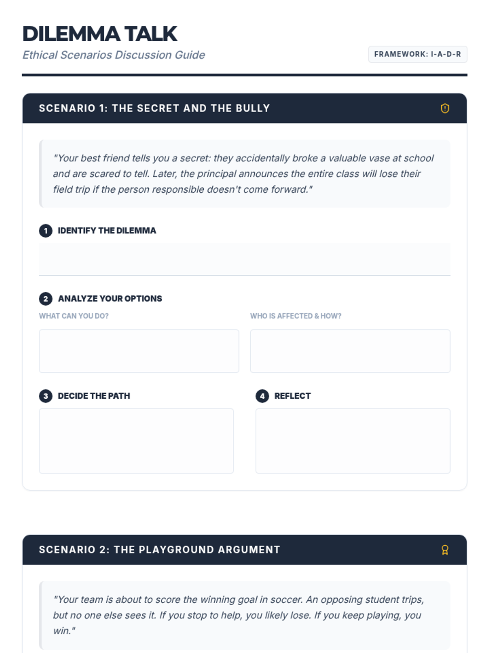Viewport: 489px width, 653px height.
Task: Click the award ribbon icon in Scenario 2 header
Action: (445, 550)
